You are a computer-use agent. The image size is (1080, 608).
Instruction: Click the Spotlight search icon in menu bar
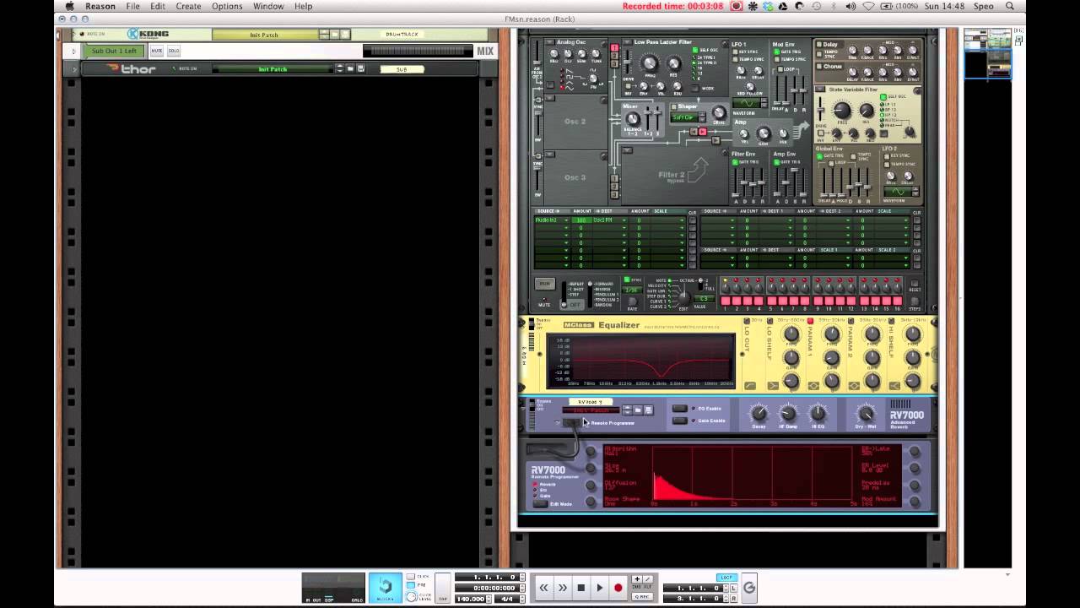tap(1009, 6)
